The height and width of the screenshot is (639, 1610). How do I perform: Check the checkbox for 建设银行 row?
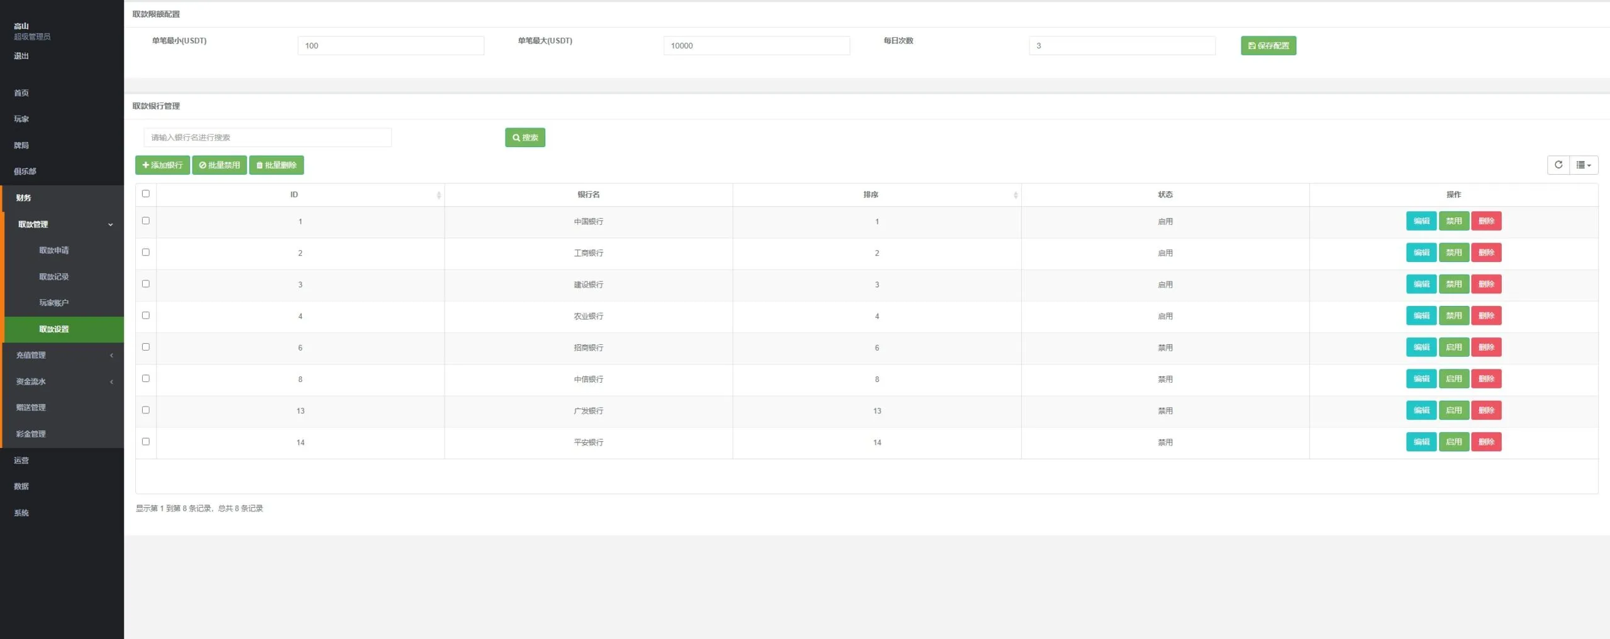coord(146,283)
